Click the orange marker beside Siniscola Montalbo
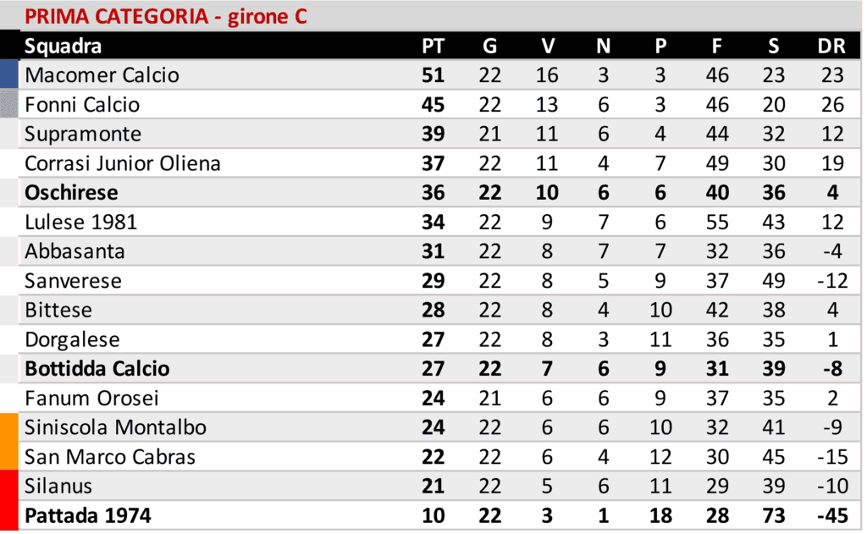867x534 pixels. tap(8, 427)
